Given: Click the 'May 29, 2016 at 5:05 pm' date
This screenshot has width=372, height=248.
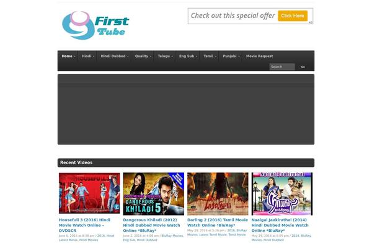Looking at the screenshot, I should (270, 236).
